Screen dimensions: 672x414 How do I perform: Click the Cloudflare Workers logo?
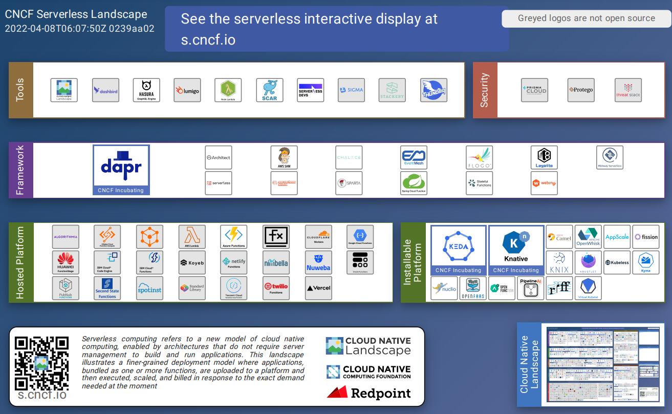318,237
